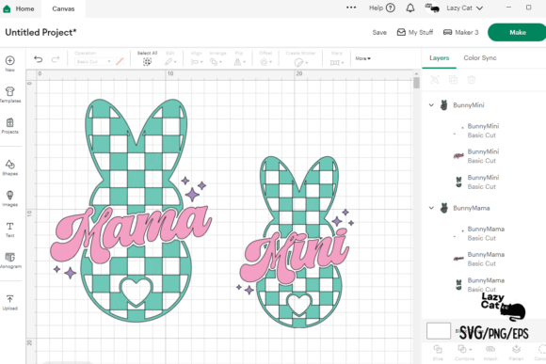
Task: Click the Home house icon
Action: [x=7, y=8]
